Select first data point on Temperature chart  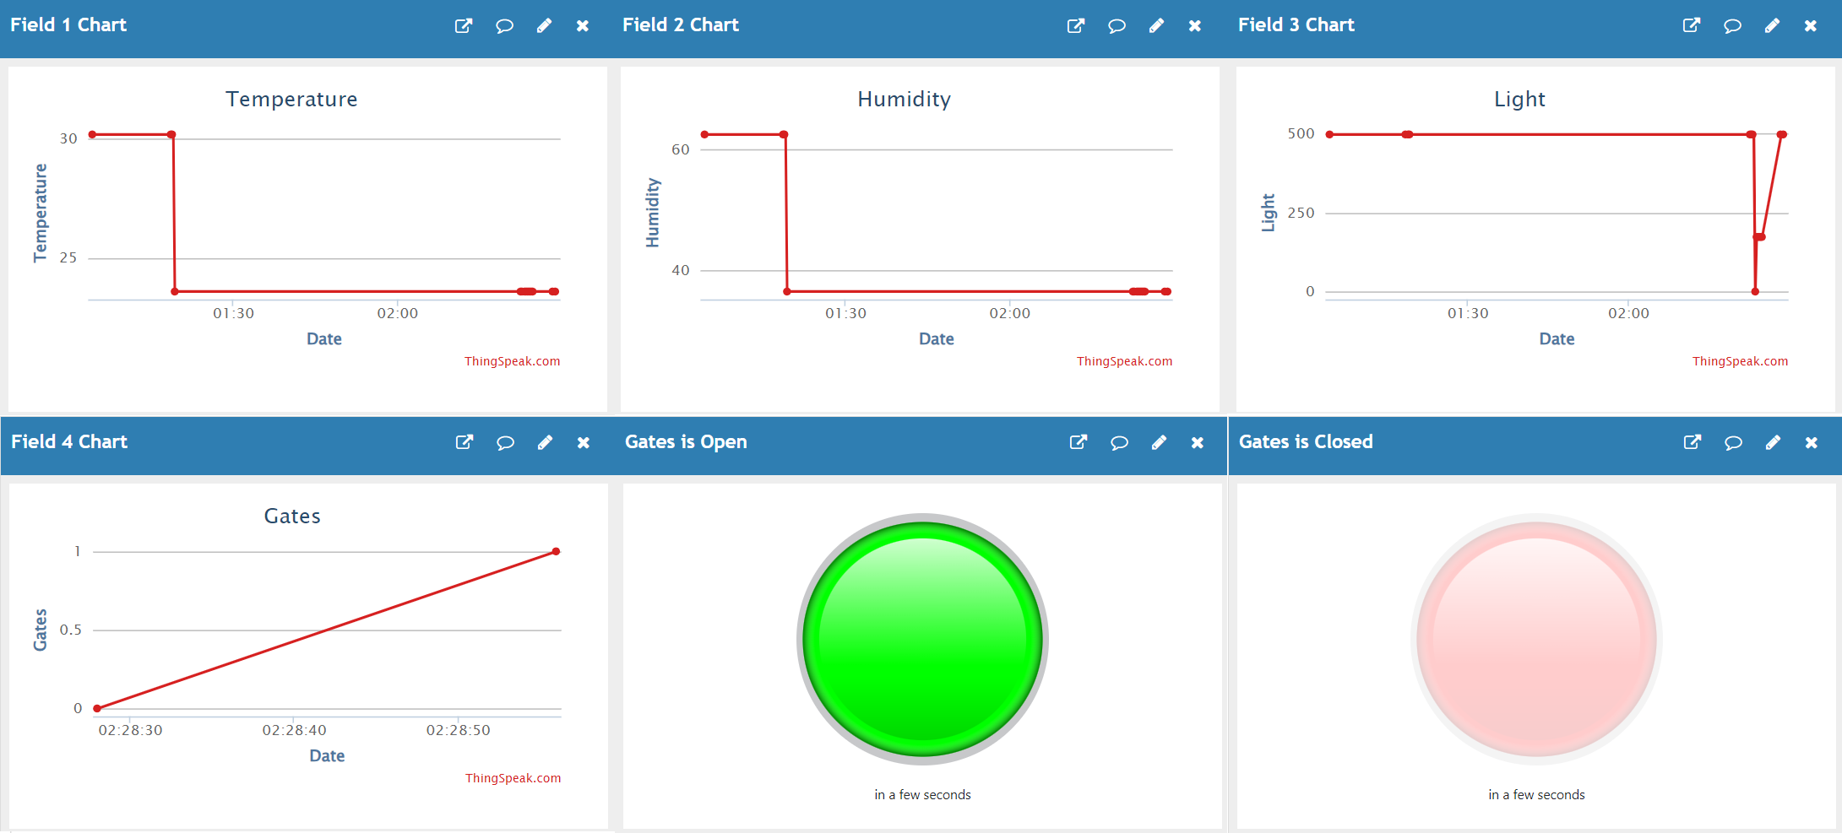pos(93,134)
